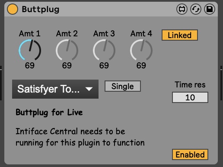Click the hot-swap preset arrows icon
The image size is (223, 167).
pos(196,9)
